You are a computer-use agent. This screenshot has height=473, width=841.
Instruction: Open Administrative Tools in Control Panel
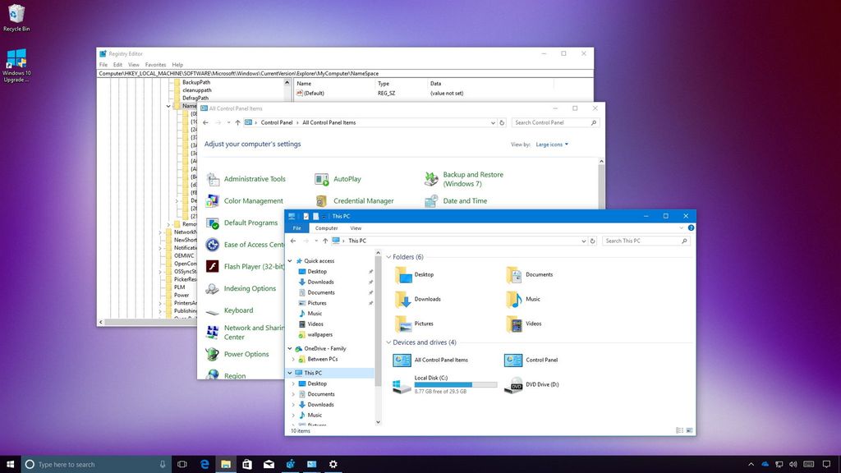(x=254, y=179)
